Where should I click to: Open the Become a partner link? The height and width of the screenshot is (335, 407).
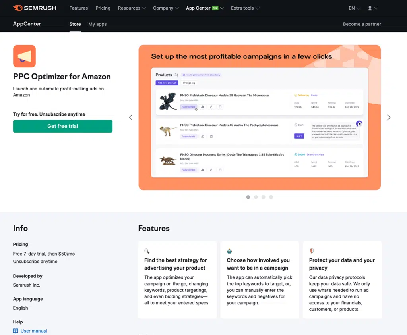click(362, 24)
